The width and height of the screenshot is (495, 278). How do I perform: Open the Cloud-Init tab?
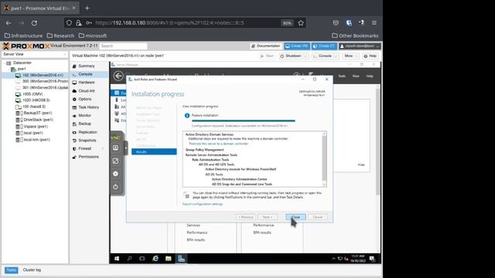(86, 91)
